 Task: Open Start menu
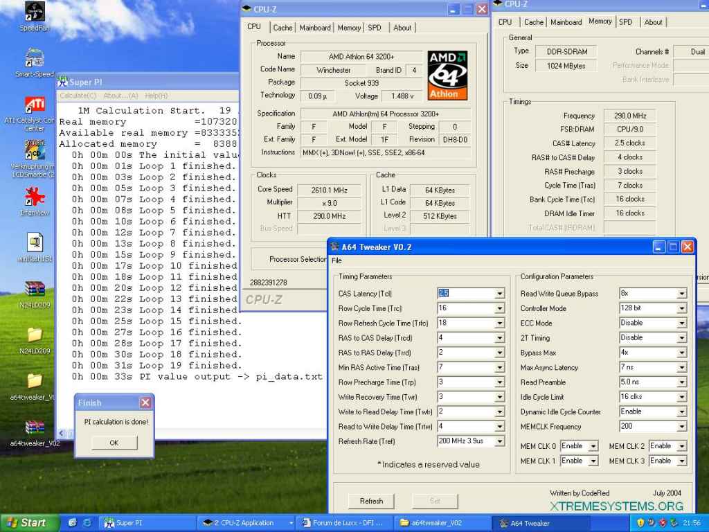coord(29,523)
